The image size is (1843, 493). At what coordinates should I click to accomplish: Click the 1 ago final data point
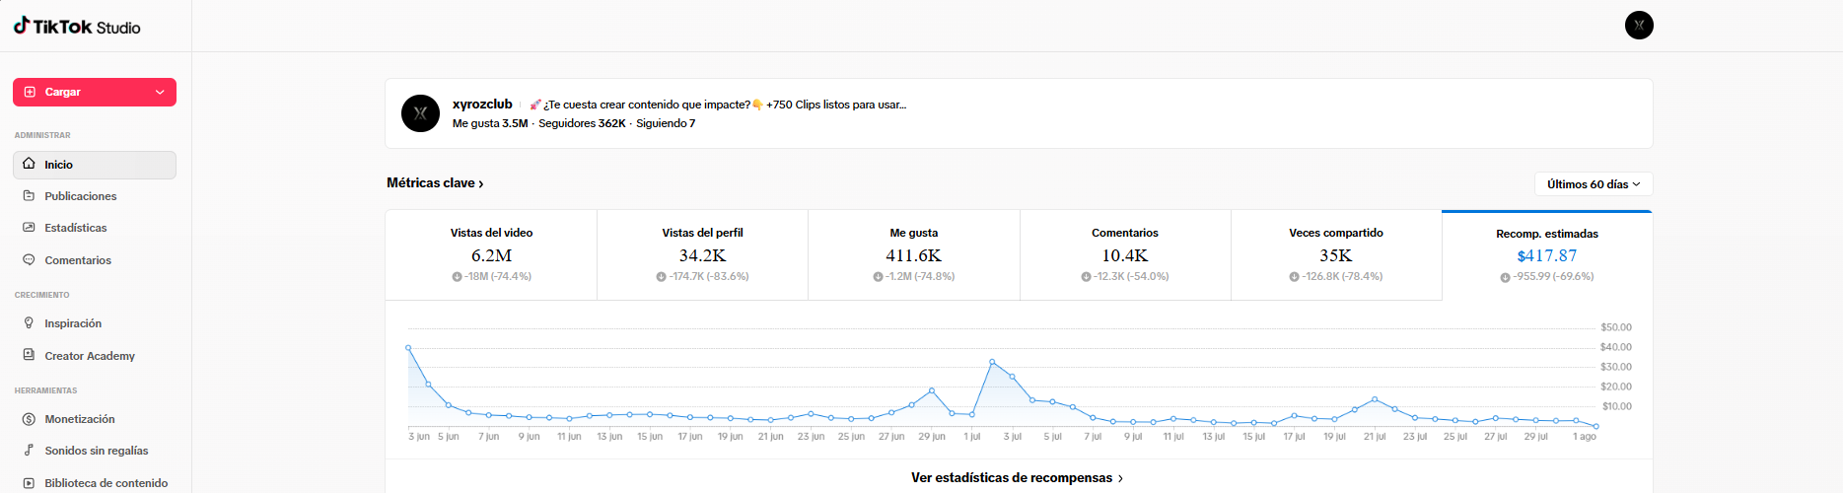pos(1595,426)
